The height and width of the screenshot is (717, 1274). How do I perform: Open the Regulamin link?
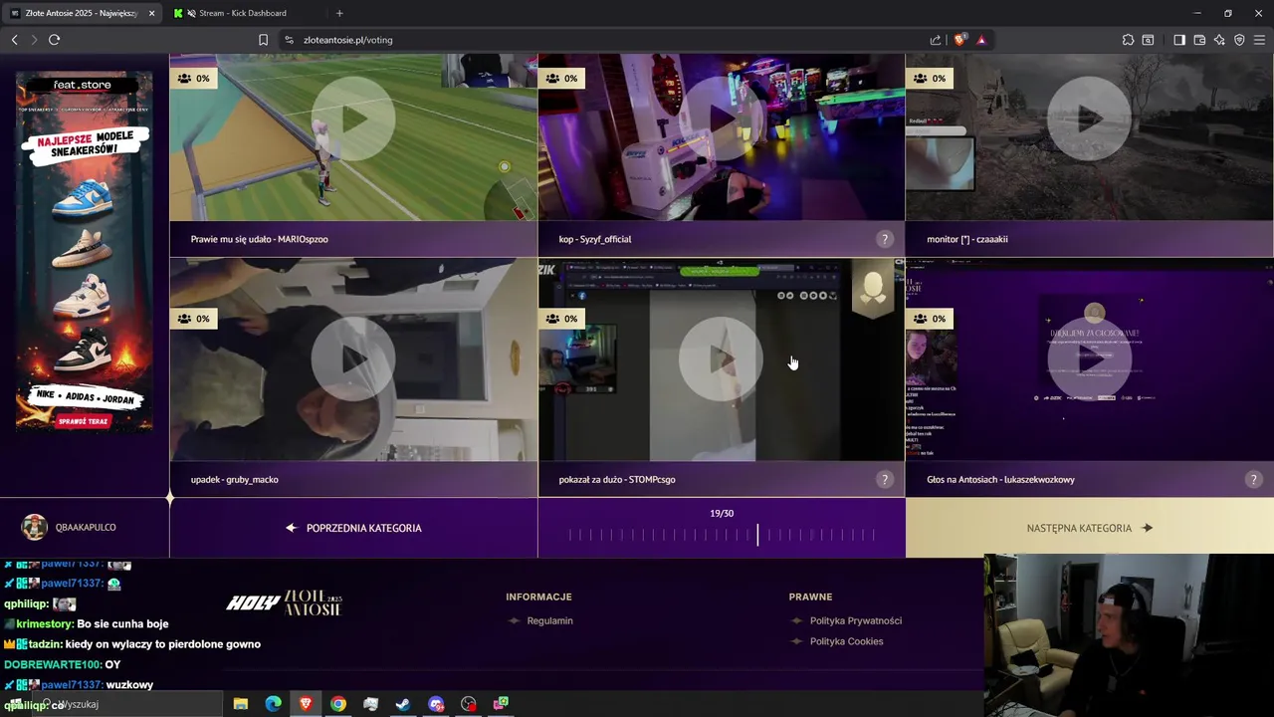(x=549, y=620)
